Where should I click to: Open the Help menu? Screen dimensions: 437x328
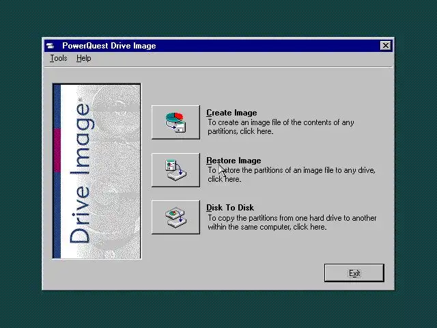pos(83,58)
